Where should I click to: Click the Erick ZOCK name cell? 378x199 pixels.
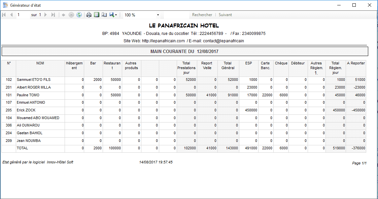click(40, 110)
